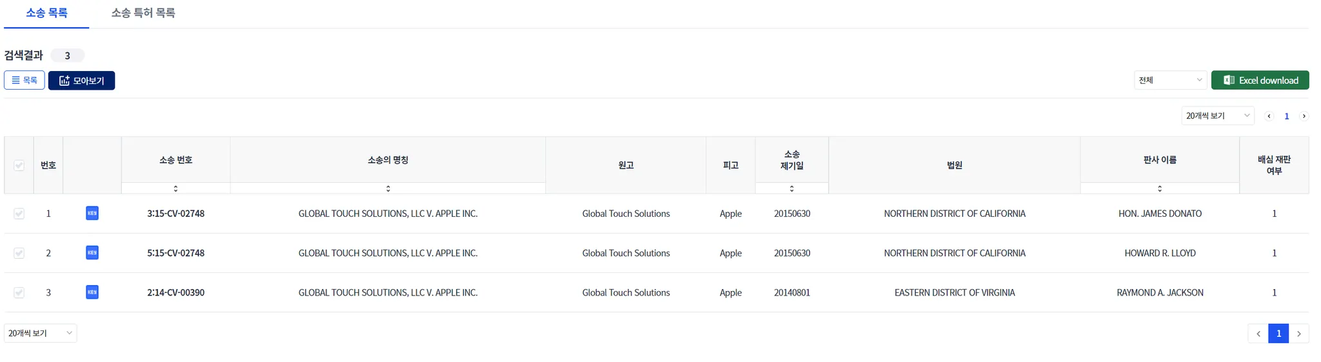The width and height of the screenshot is (1321, 362).
Task: Select the 소송 목록 tab
Action: coord(46,13)
